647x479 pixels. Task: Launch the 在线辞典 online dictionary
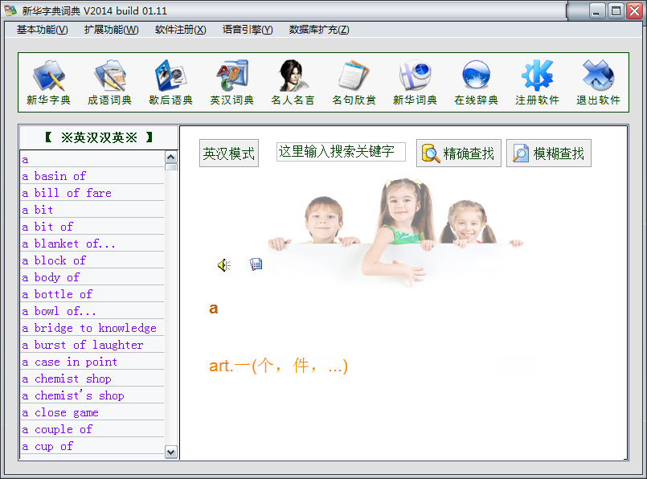[476, 82]
